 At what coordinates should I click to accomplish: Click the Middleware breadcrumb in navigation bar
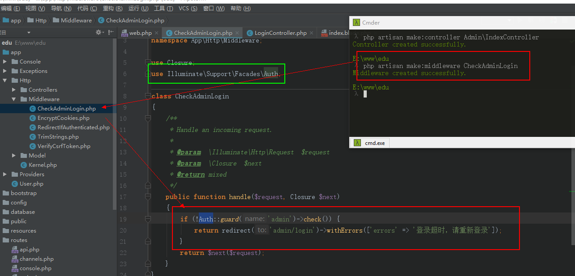pyautogui.click(x=76, y=20)
